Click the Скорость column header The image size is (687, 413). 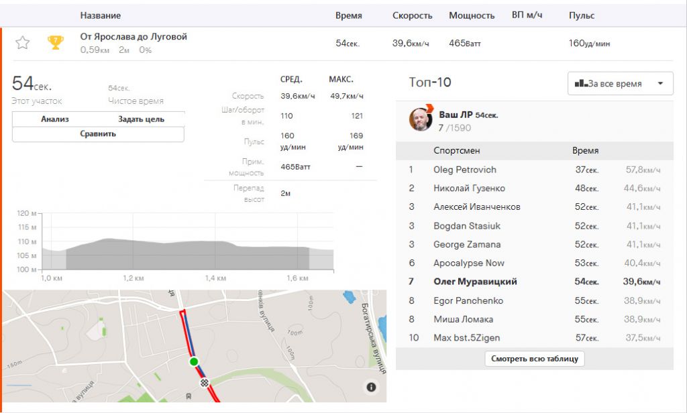pyautogui.click(x=412, y=15)
